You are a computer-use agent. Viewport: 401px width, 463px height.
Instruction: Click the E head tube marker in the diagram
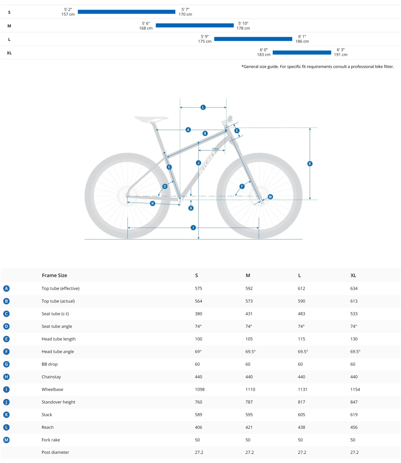(x=237, y=130)
